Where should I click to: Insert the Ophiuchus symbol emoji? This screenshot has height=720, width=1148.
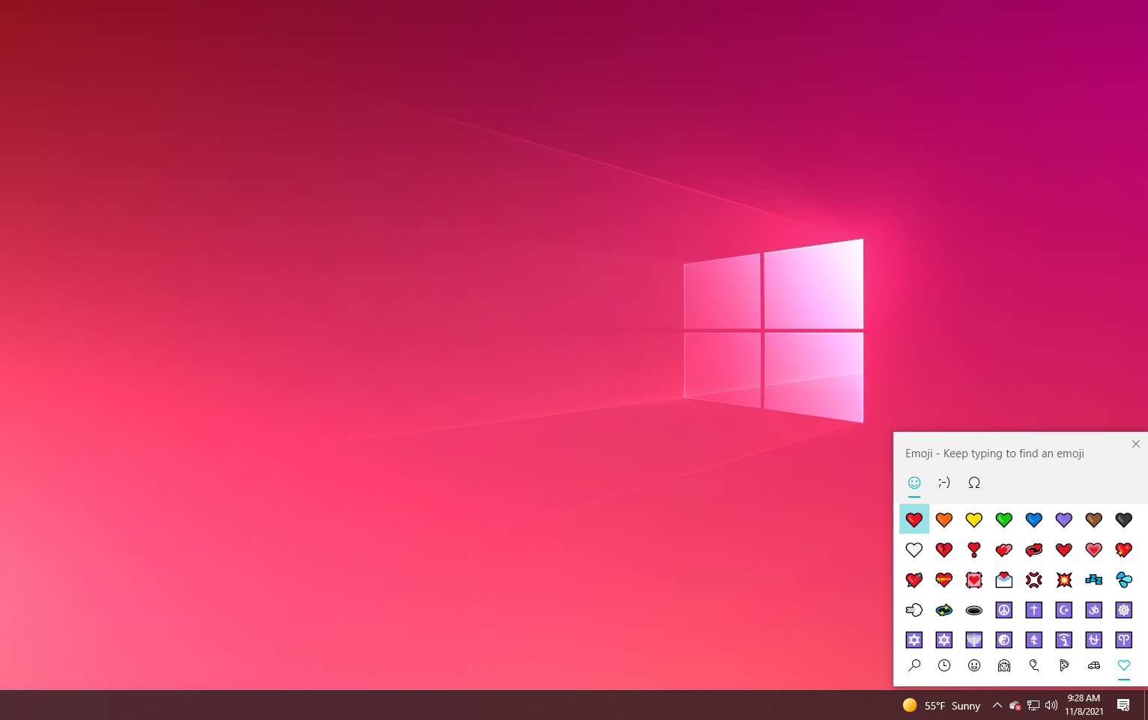pos(1094,640)
